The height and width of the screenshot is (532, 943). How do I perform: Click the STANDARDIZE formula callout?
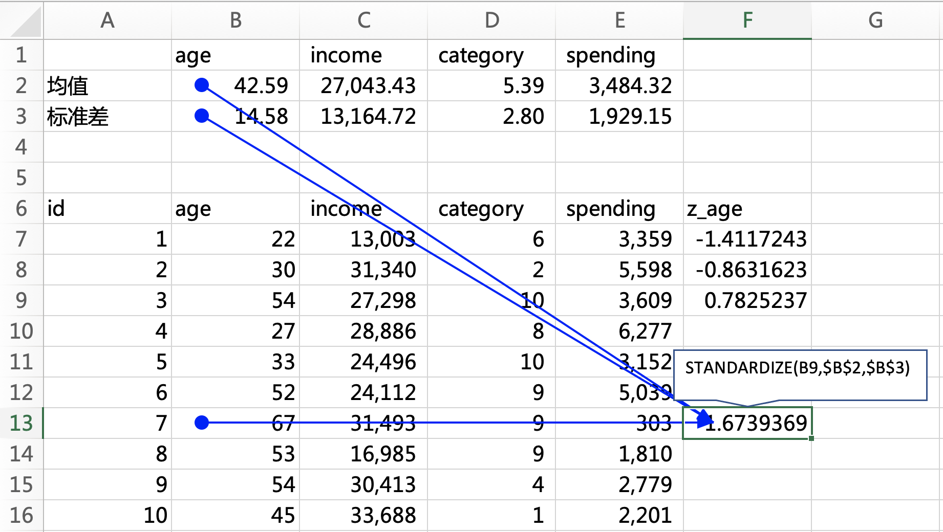800,375
